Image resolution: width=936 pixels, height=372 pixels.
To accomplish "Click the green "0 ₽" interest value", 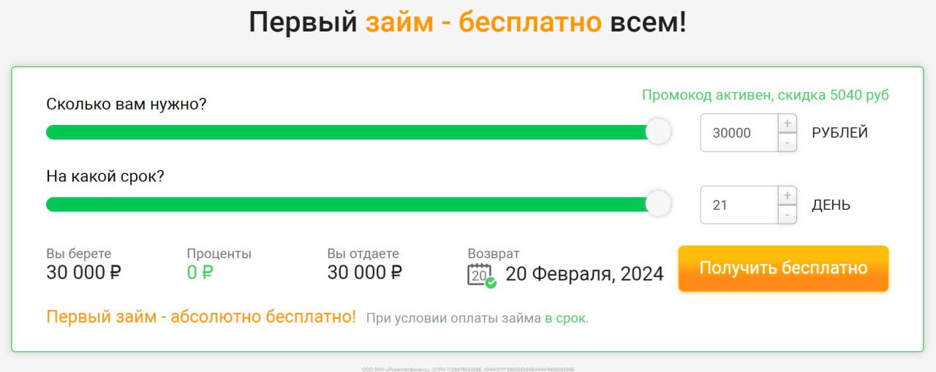I will coord(200,273).
